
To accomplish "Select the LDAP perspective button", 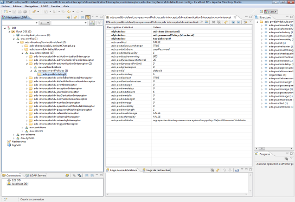I will [x=271, y=12].
